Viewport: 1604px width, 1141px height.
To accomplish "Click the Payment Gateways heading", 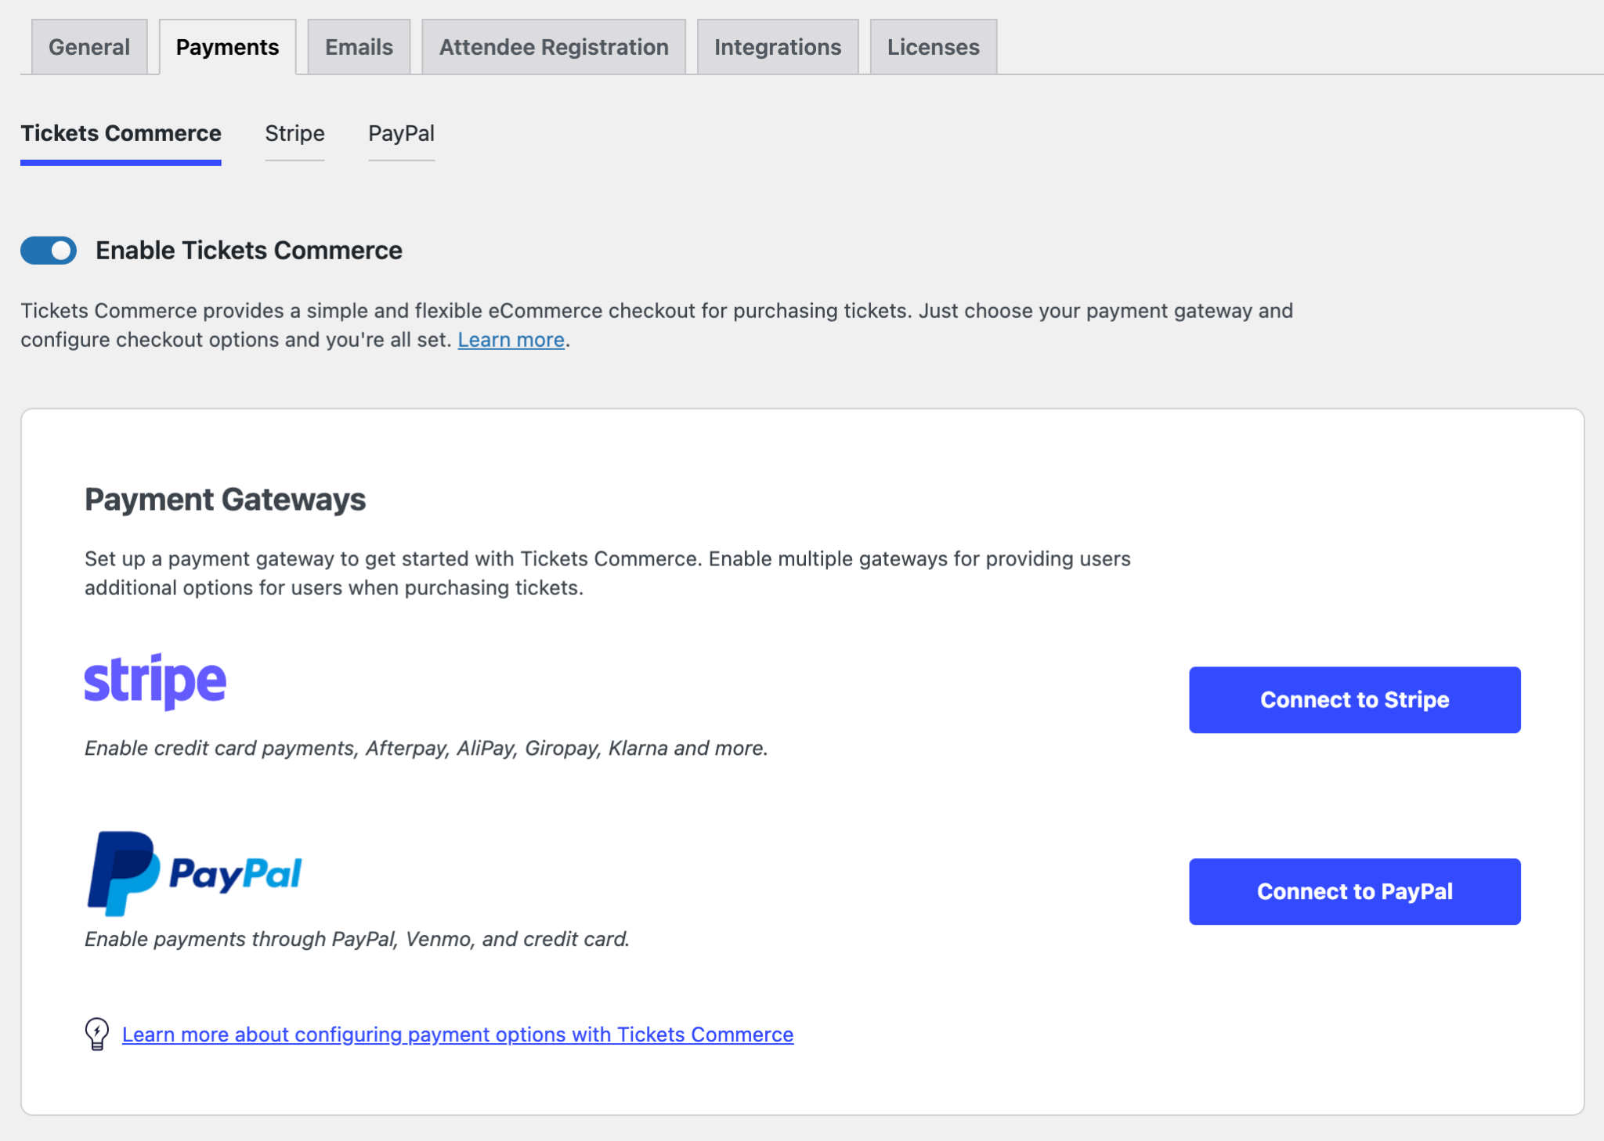I will [x=225, y=499].
